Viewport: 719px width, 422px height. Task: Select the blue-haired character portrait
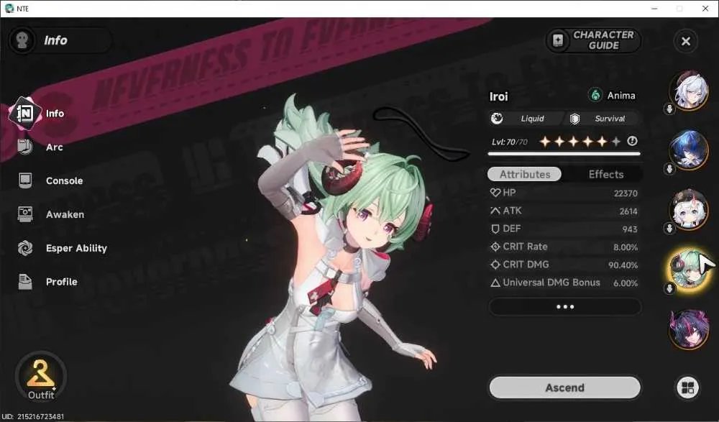(x=689, y=150)
